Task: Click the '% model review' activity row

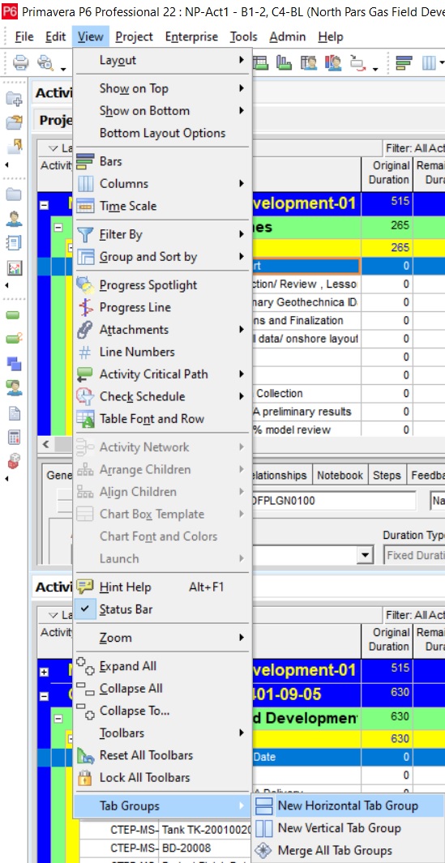Action: pyautogui.click(x=305, y=429)
